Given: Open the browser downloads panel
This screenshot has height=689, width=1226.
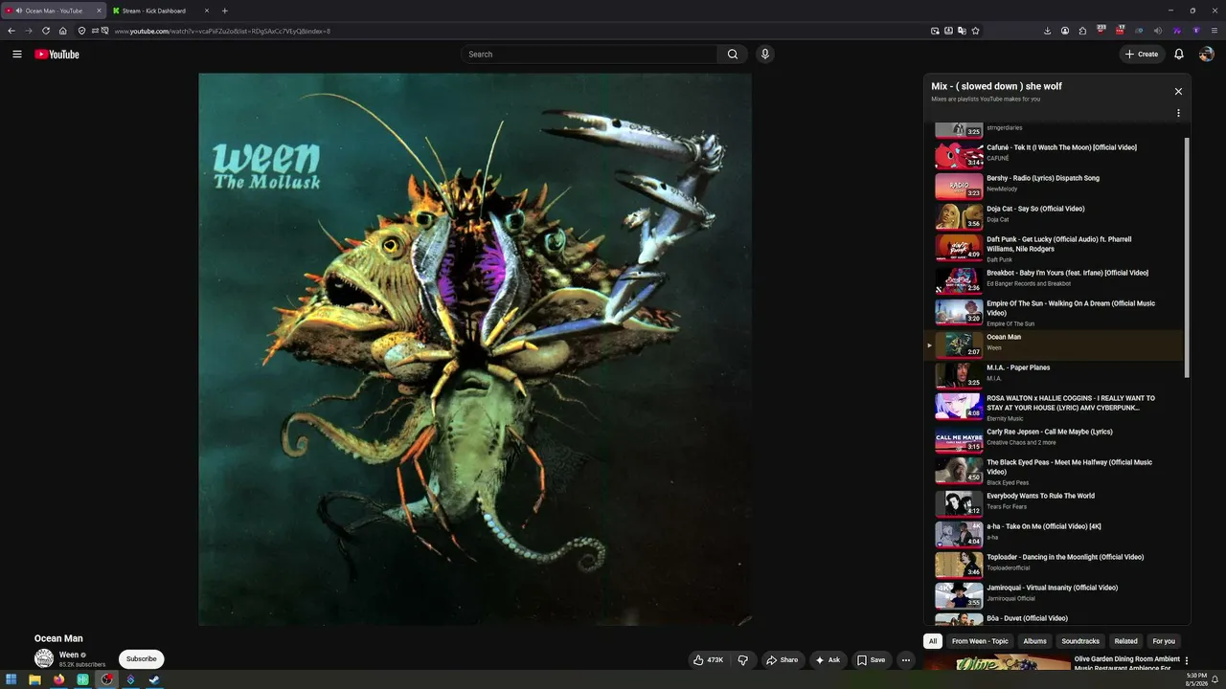Looking at the screenshot, I should [x=1047, y=31].
